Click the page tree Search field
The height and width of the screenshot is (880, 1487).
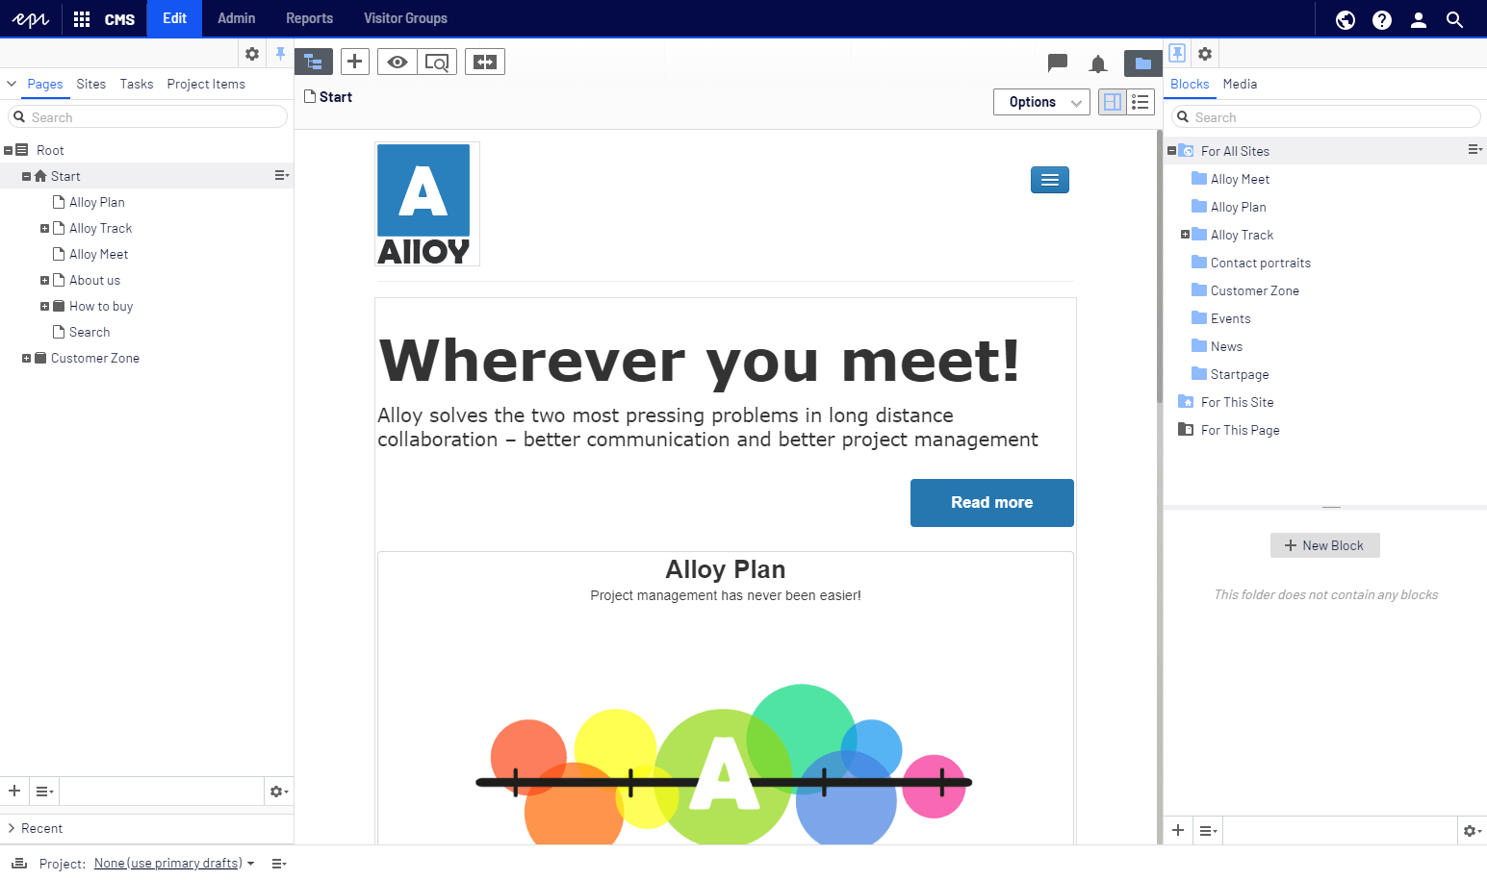[x=147, y=117]
